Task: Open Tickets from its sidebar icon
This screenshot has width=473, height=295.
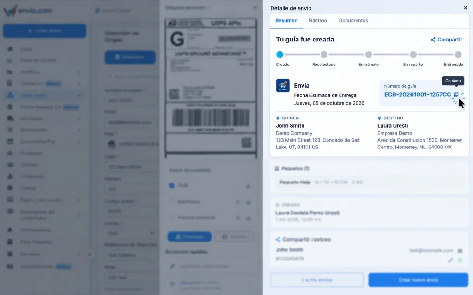Action: coord(10,188)
